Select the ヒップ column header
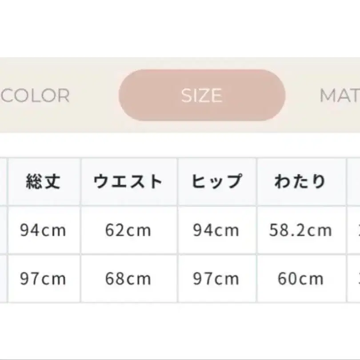This screenshot has height=360, width=360. tap(216, 181)
